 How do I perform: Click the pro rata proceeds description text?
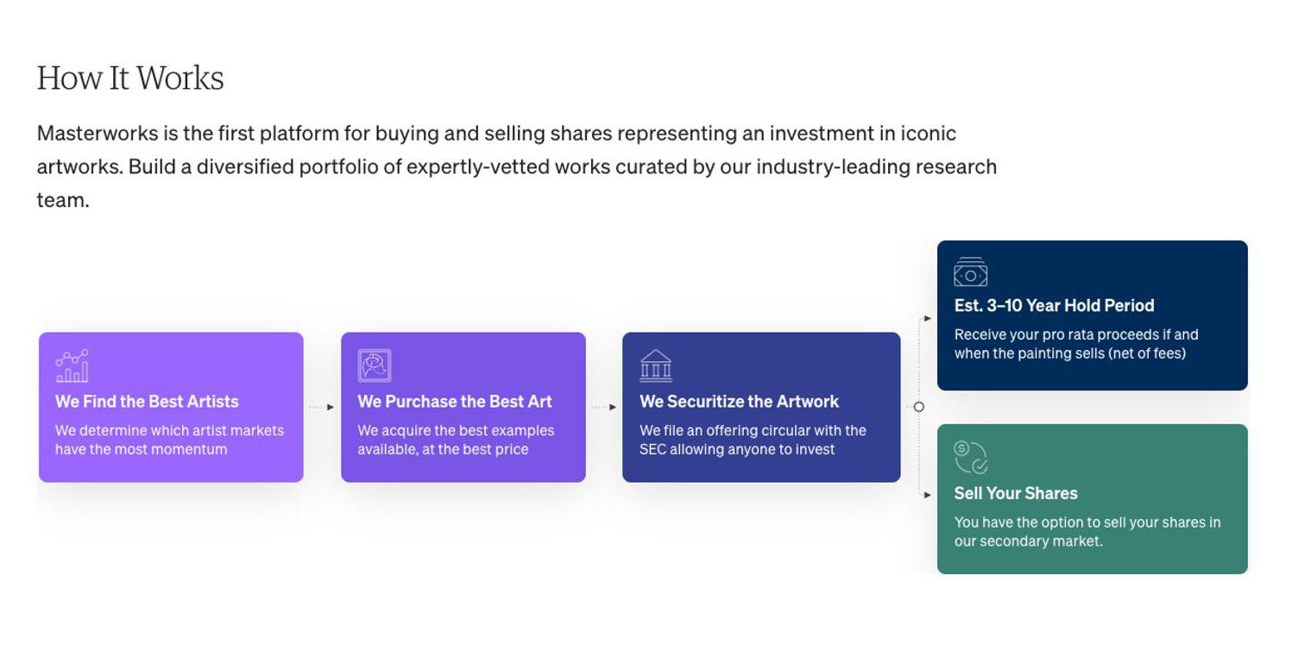tap(1075, 344)
